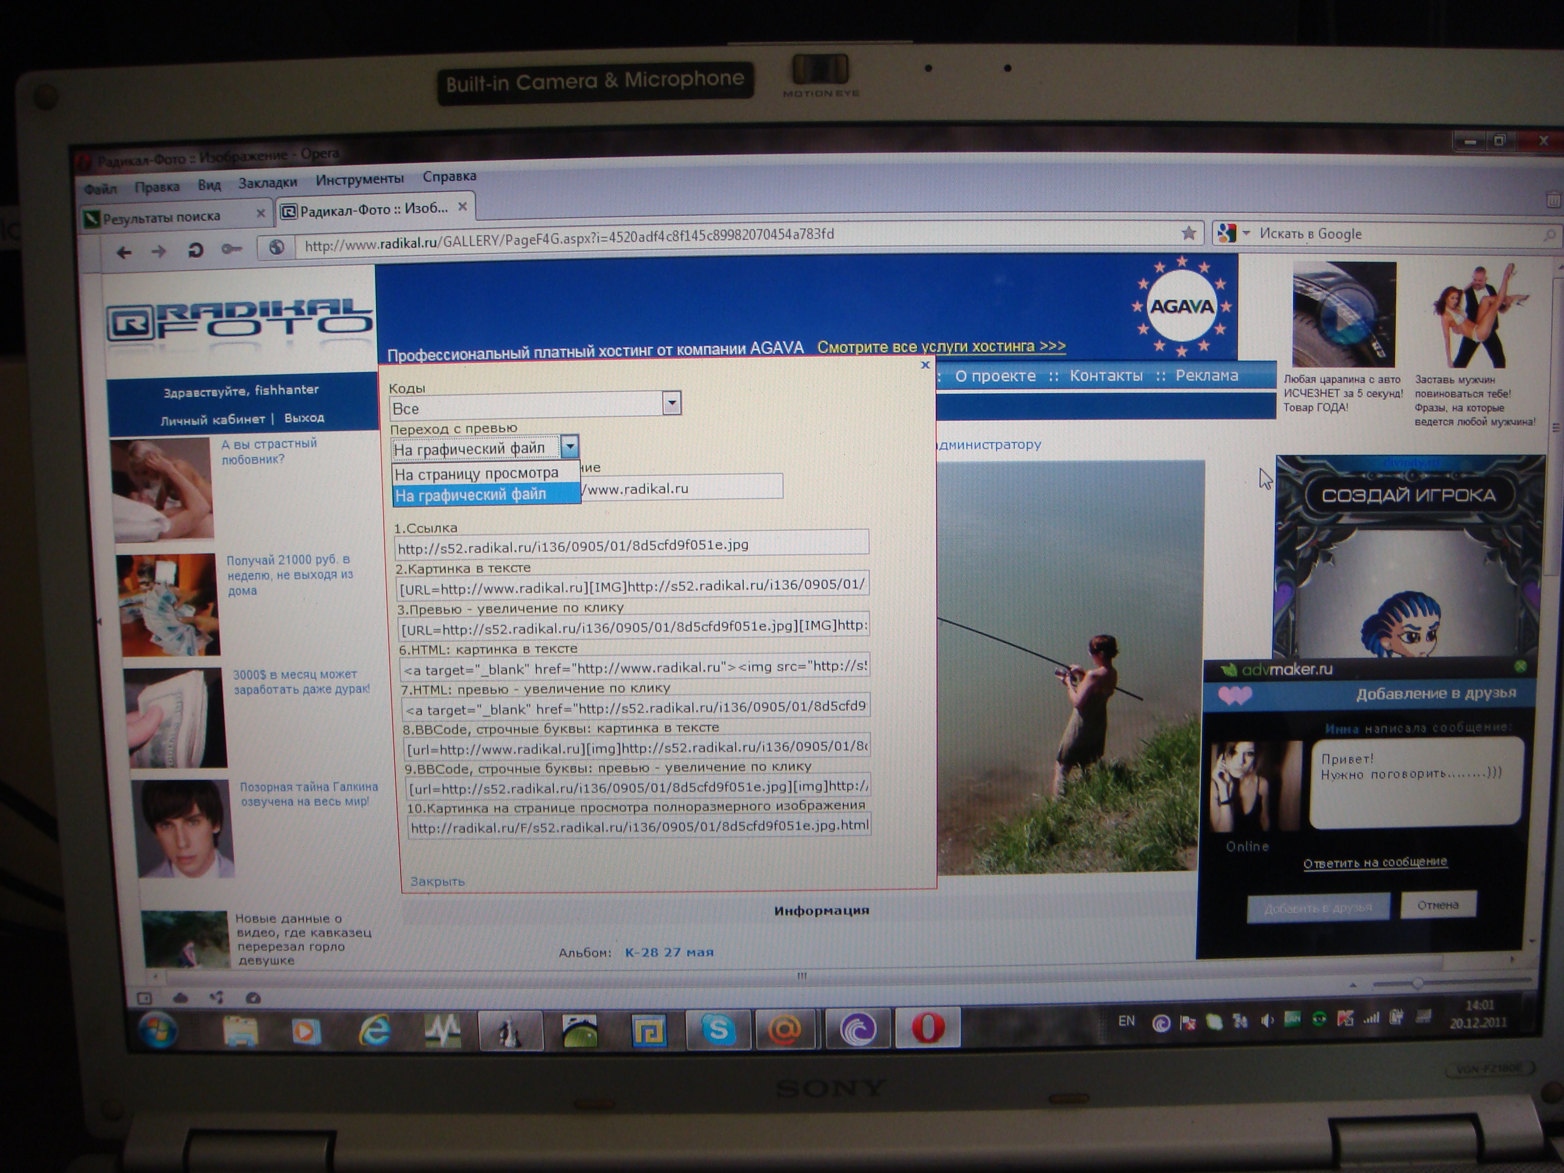Click the password wand key icon

tap(231, 249)
